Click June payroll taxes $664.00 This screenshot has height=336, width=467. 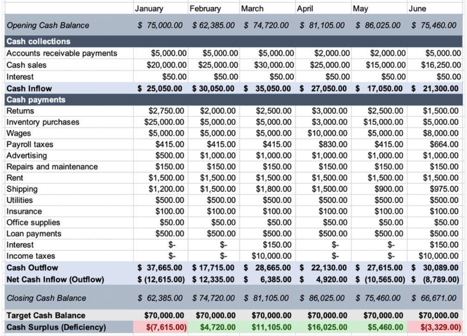point(444,144)
